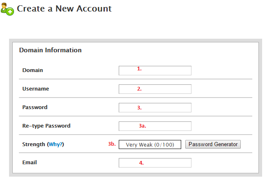265x177 pixels.
Task: Click inside the Re-type Password field
Action: [155, 126]
